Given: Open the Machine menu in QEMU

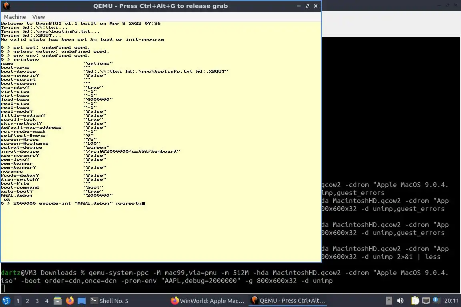Looking at the screenshot, I should pos(15,17).
